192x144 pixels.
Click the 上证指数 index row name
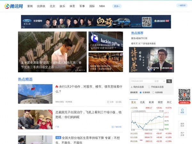coord(134,108)
